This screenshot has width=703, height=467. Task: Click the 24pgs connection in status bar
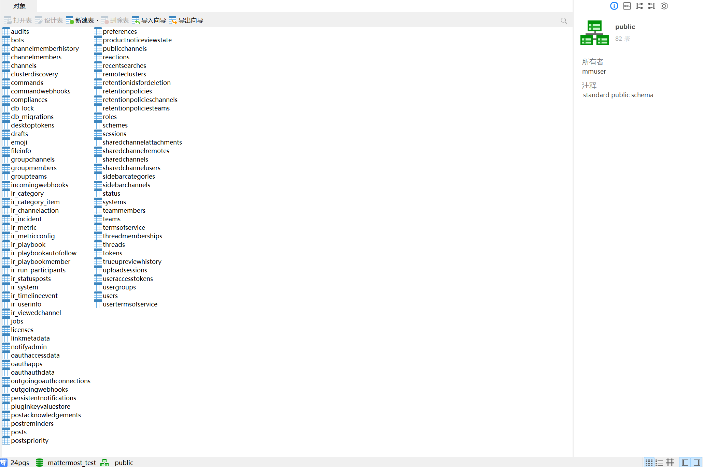pos(19,463)
